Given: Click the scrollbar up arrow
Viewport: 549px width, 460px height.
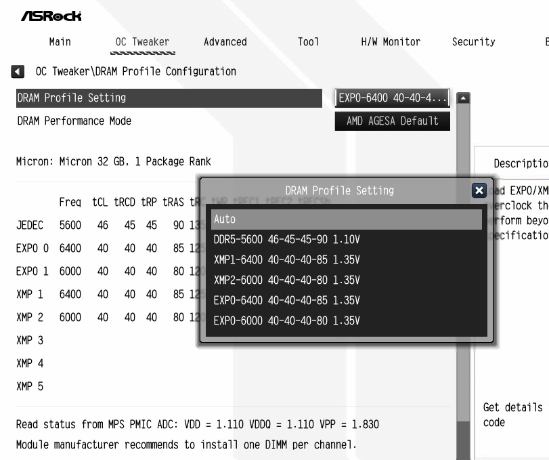Looking at the screenshot, I should pyautogui.click(x=463, y=98).
